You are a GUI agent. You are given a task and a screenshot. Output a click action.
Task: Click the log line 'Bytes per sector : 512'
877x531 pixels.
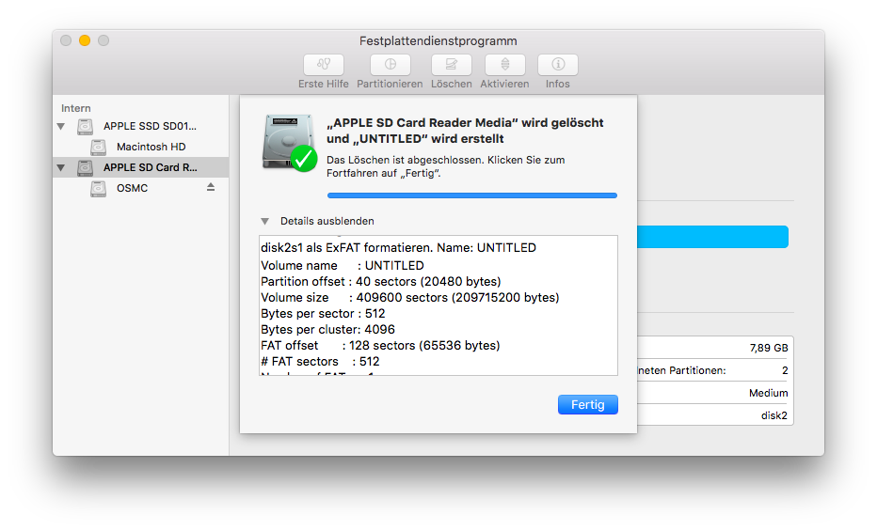click(323, 314)
